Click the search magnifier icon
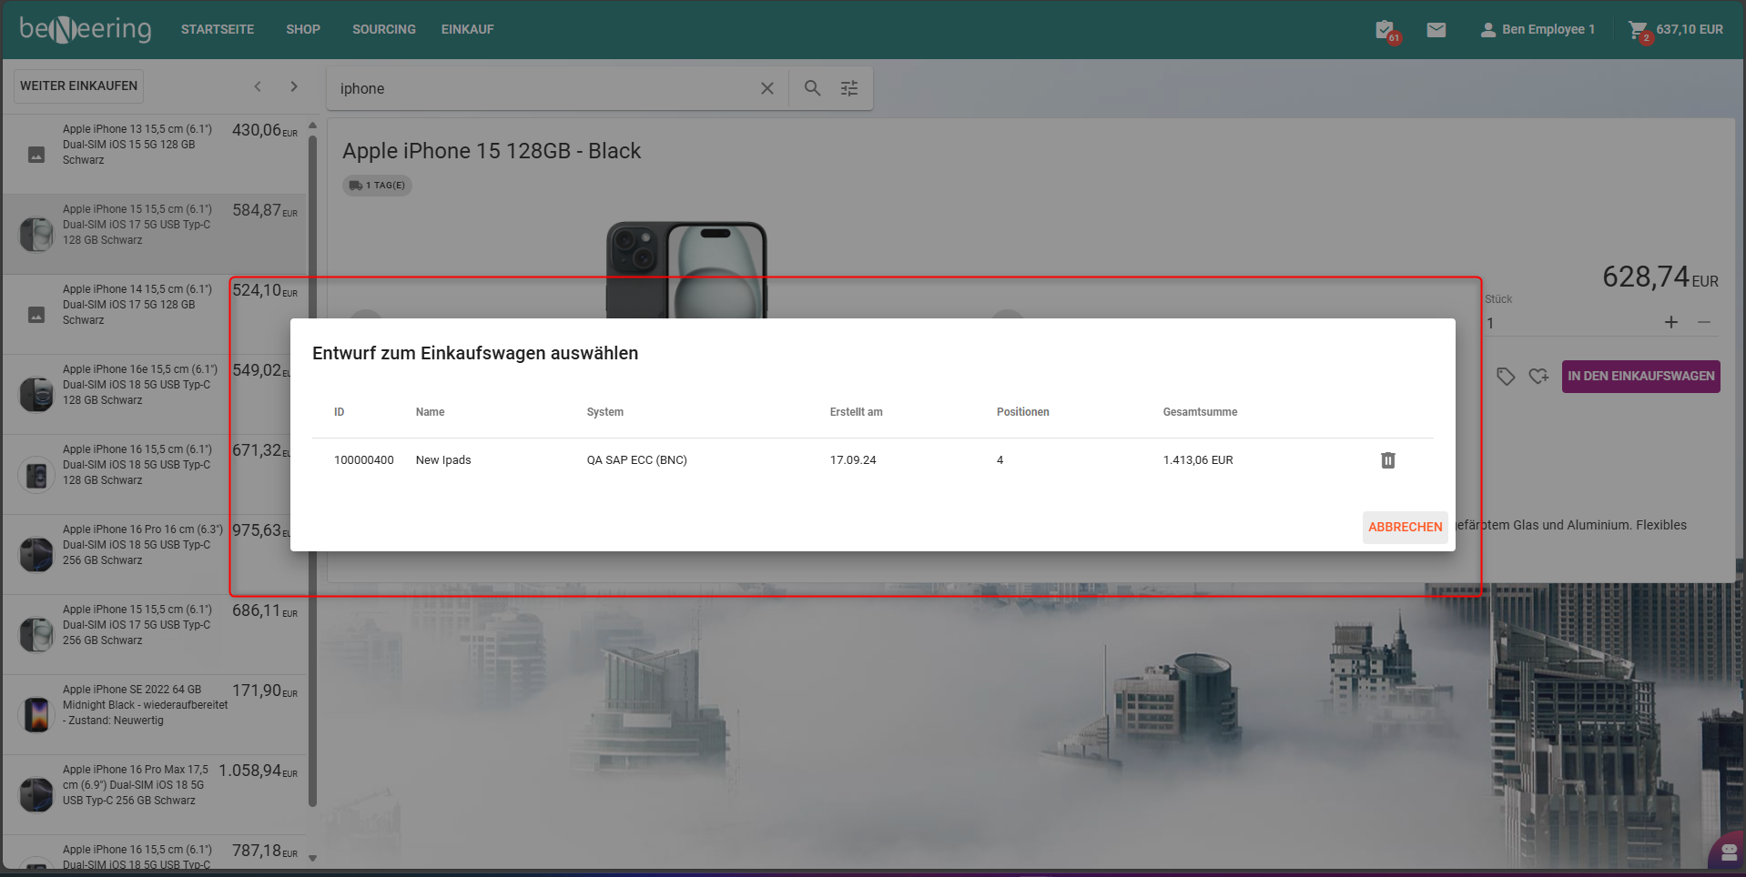The width and height of the screenshot is (1746, 877). point(812,88)
